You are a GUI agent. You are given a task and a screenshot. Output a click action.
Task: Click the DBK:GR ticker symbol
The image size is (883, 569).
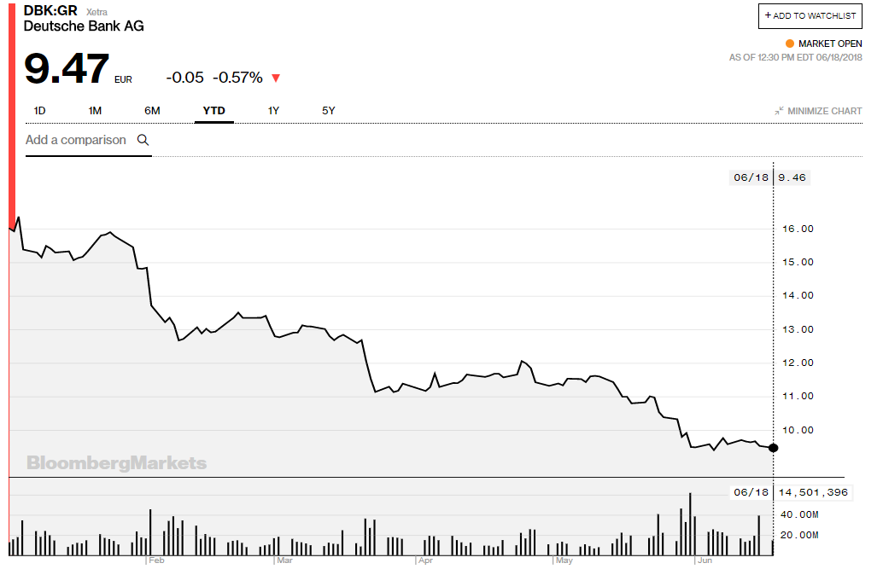[50, 11]
